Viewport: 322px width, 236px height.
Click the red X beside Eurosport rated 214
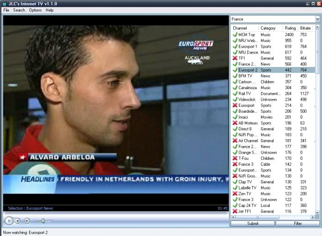tap(235, 105)
